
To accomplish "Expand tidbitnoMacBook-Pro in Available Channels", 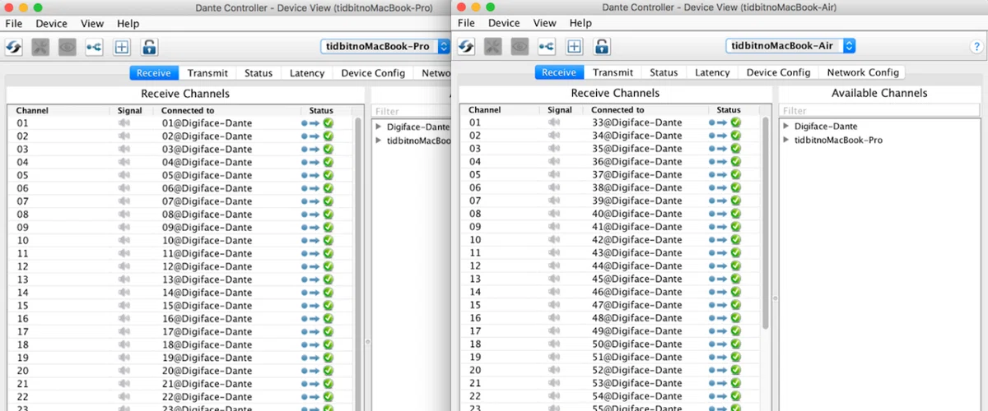I will (786, 141).
